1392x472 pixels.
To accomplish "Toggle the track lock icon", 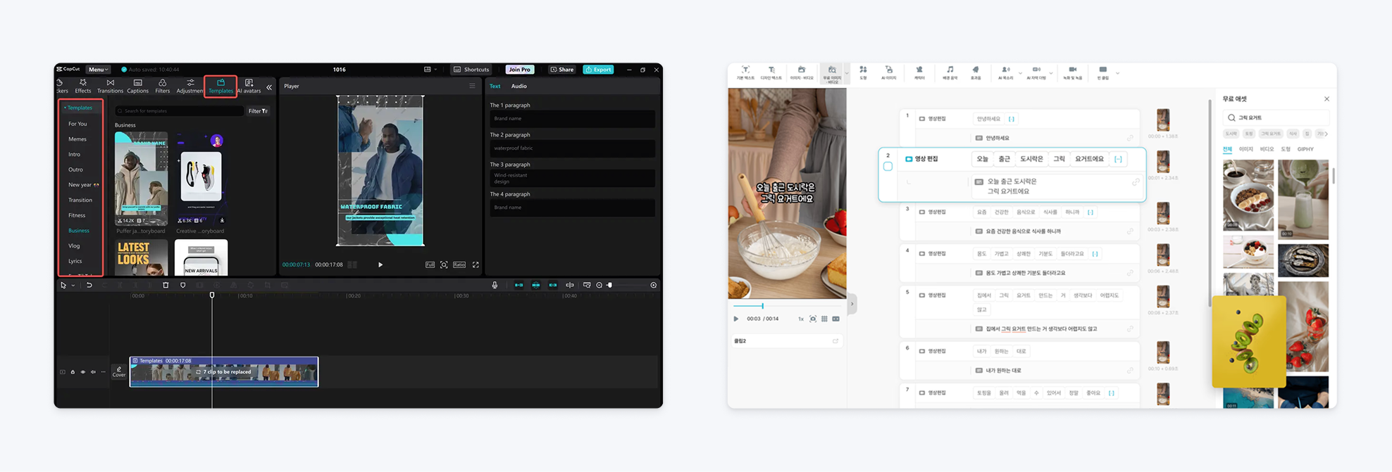I will 73,372.
